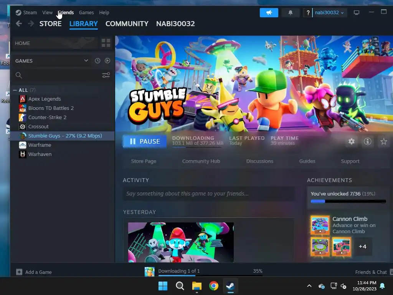Open yesterday's Smurfs news thumbnail
Image resolution: width=393 pixels, height=295 pixels.
pos(181,242)
